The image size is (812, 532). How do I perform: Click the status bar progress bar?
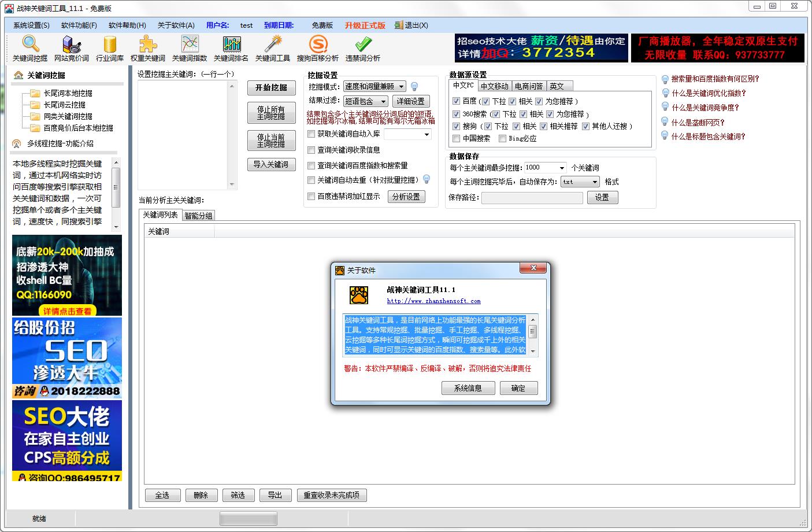click(x=249, y=519)
